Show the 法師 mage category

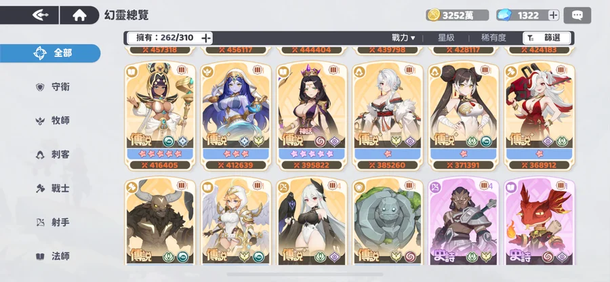pyautogui.click(x=52, y=256)
